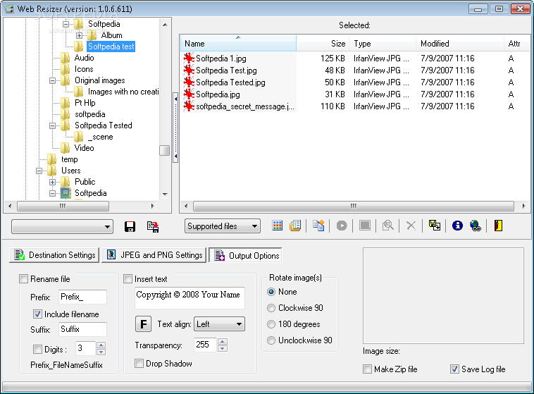Sort file list by Modified column

pos(460,43)
